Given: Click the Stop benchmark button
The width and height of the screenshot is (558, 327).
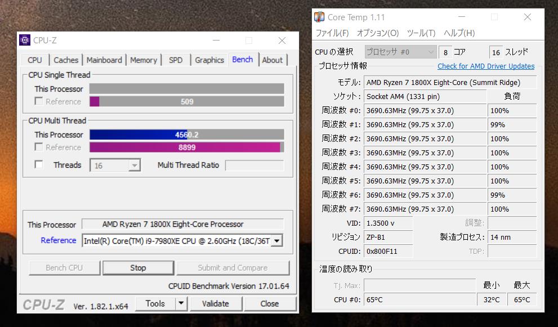Looking at the screenshot, I should coord(138,268).
